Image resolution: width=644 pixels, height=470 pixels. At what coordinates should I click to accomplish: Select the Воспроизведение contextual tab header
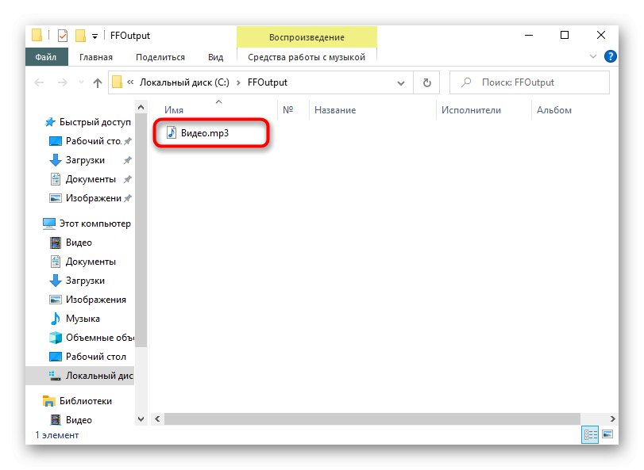(x=307, y=37)
